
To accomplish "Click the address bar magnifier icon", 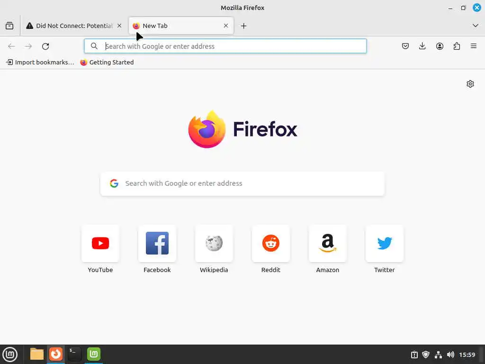I will [x=94, y=46].
